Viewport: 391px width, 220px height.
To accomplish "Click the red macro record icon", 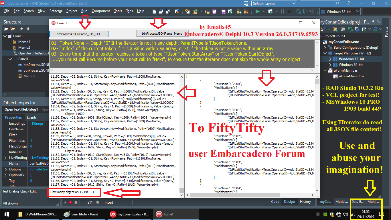I will click(x=70, y=202).
